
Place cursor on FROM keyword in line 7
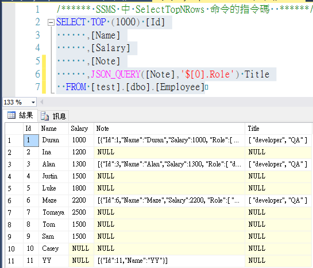pos(76,87)
